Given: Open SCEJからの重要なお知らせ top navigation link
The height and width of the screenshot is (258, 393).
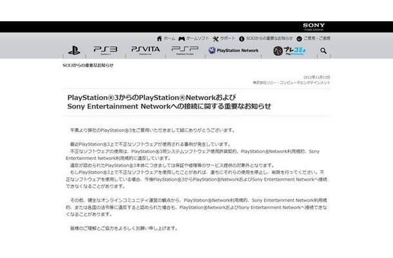Looking at the screenshot, I should (x=269, y=39).
